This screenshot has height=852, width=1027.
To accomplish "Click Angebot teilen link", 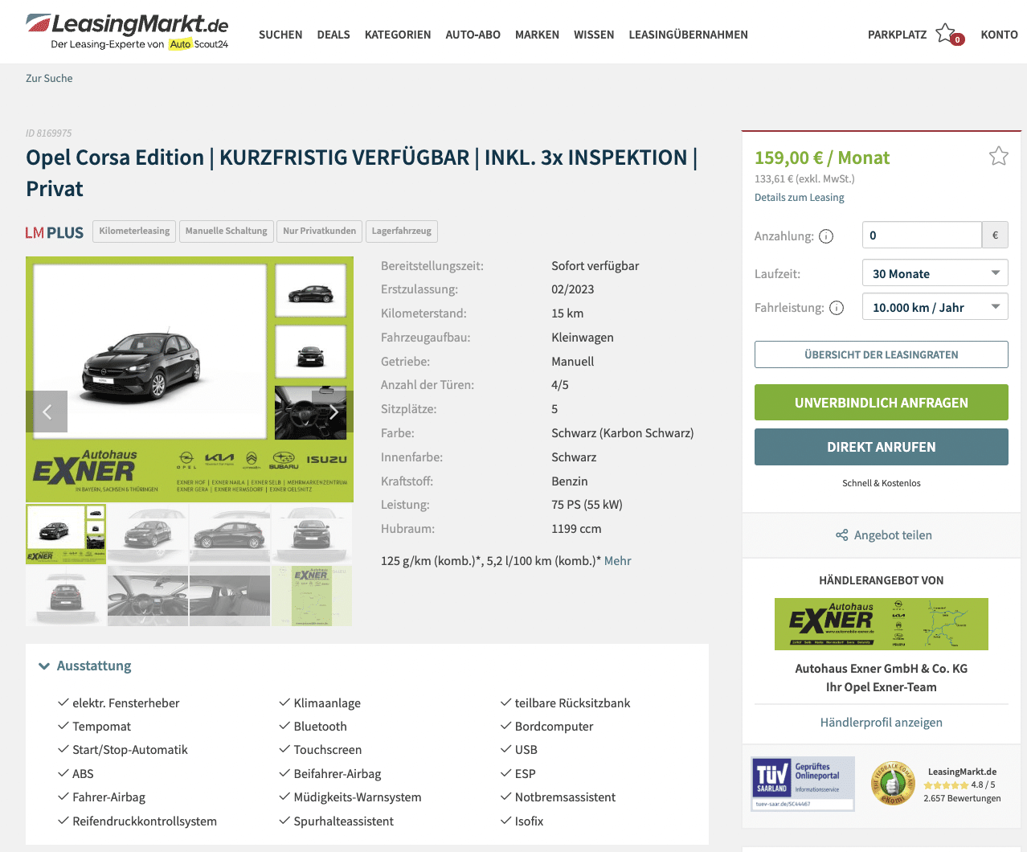I will coord(893,535).
